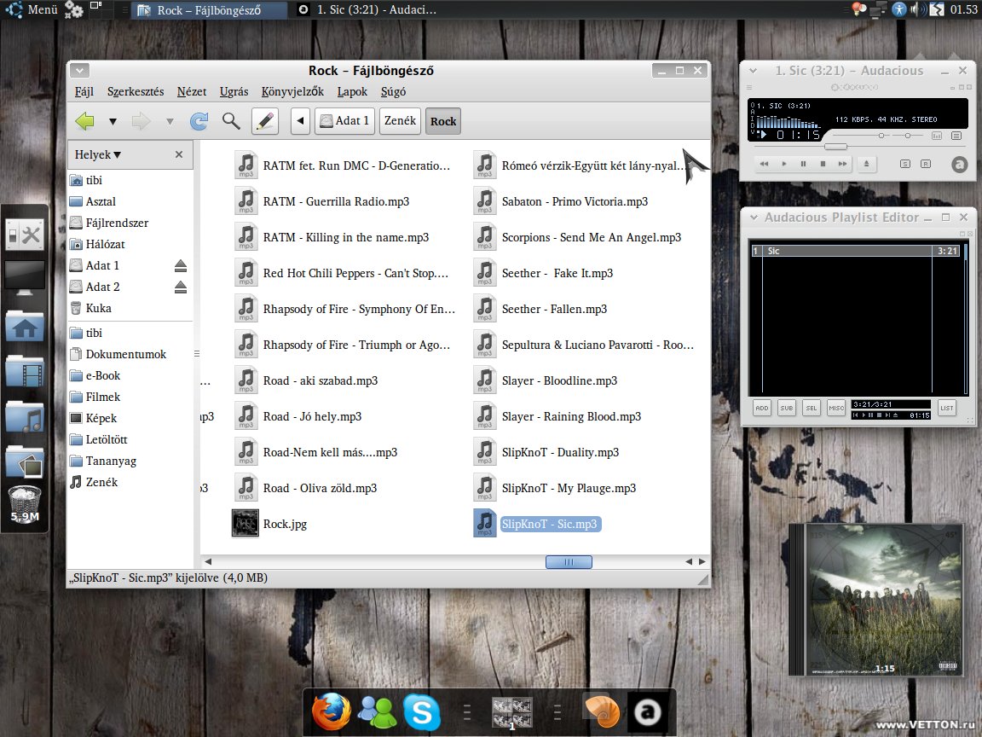Open the Fájl menu
This screenshot has width=982, height=737.
(x=84, y=91)
